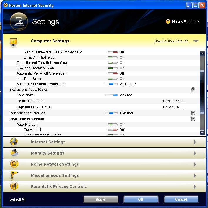Click the Default All link
208x208 pixels.
(17, 199)
